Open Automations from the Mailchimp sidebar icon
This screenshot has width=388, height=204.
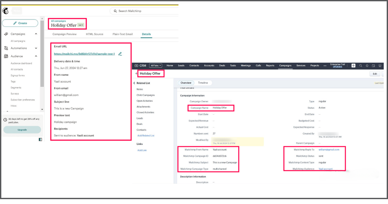point(6,48)
